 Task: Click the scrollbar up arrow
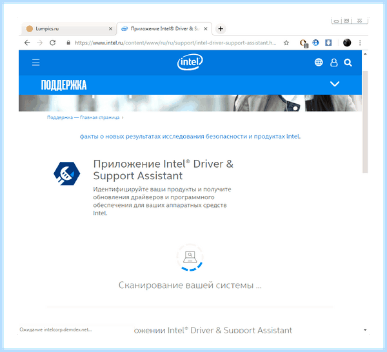(x=365, y=54)
